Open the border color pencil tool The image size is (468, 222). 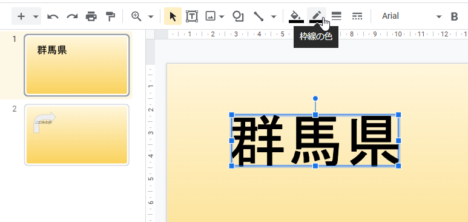pos(317,16)
